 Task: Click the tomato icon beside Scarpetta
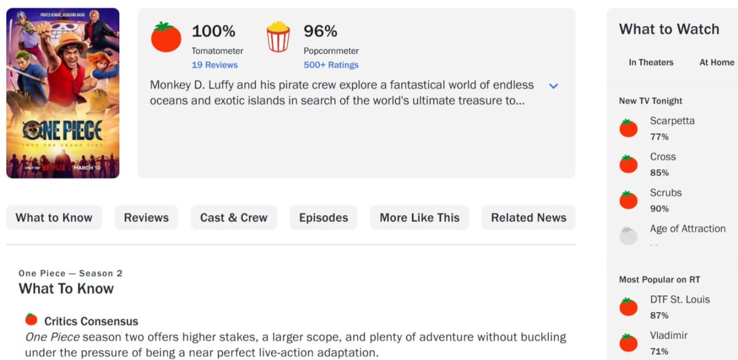pos(629,128)
